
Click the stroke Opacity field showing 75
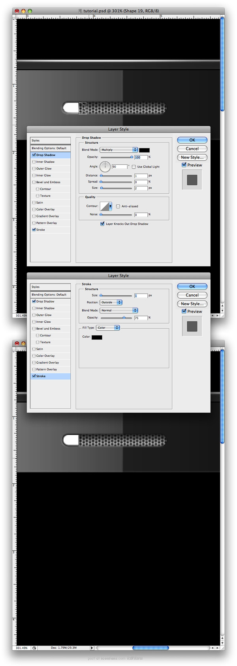point(141,318)
